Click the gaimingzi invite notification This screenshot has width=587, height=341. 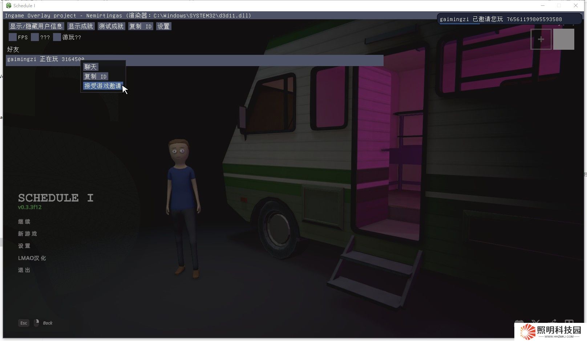click(x=509, y=19)
